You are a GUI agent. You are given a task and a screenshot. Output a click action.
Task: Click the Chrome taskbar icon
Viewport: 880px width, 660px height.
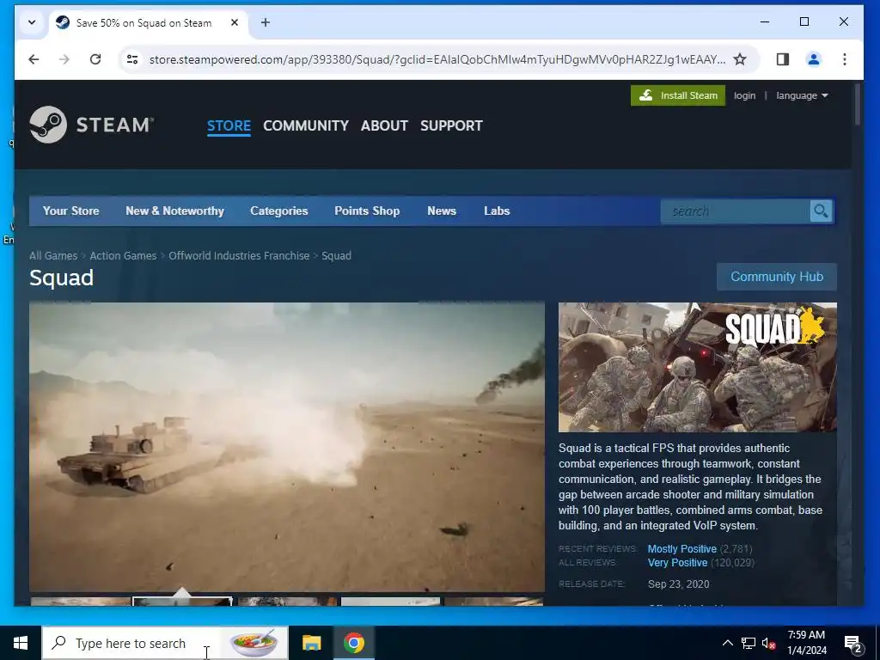point(353,643)
